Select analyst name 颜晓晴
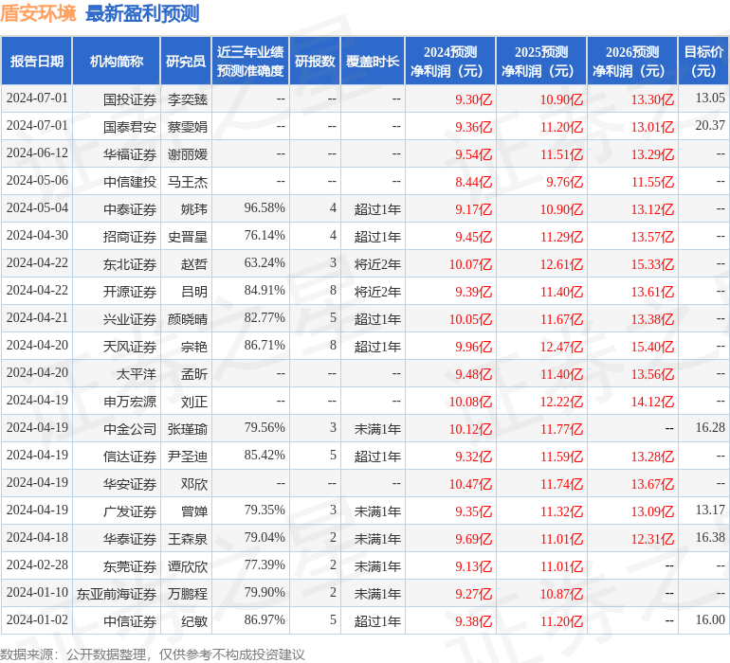This screenshot has width=730, height=663. coord(188,319)
